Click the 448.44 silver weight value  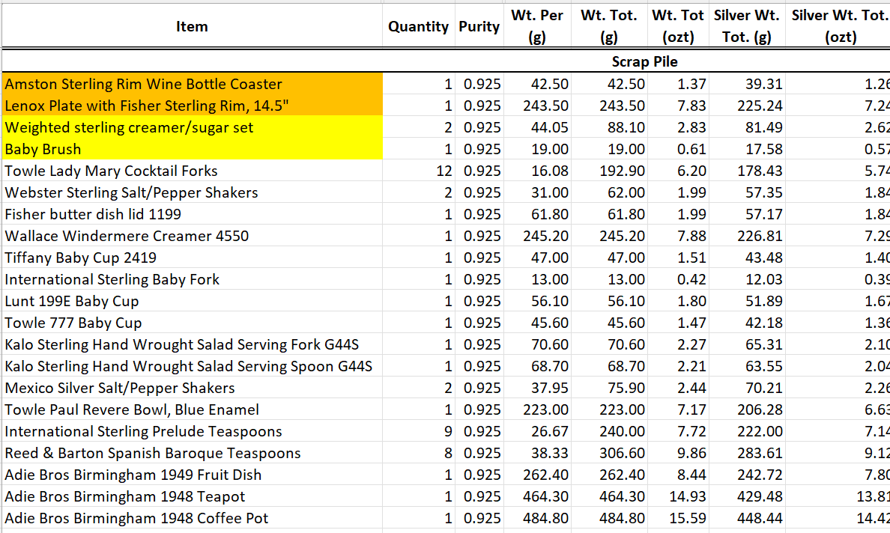760,518
